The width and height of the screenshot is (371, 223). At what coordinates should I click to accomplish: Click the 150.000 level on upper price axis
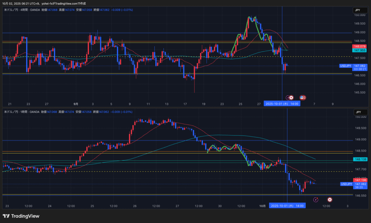pyautogui.click(x=359, y=15)
